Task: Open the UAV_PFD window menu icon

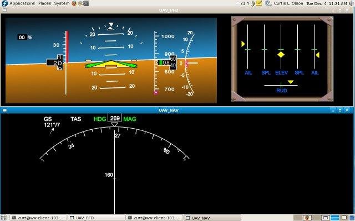Action: pyautogui.click(x=4, y=10)
